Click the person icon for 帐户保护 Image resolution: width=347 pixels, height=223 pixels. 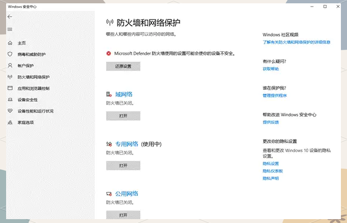pyautogui.click(x=10, y=65)
